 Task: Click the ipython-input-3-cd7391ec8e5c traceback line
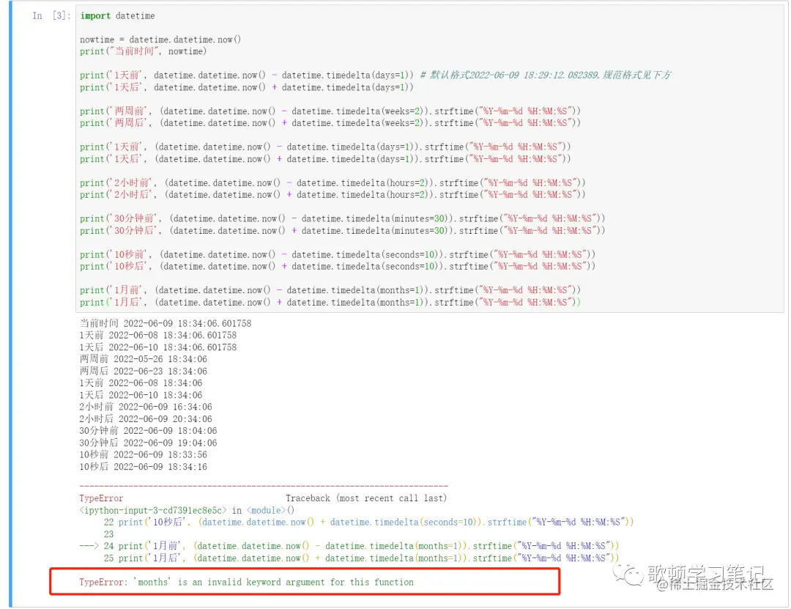click(187, 511)
